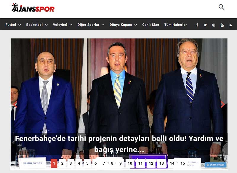Go to the AjansSpor logo homepage
This screenshot has width=237, height=173.
coord(33,8)
